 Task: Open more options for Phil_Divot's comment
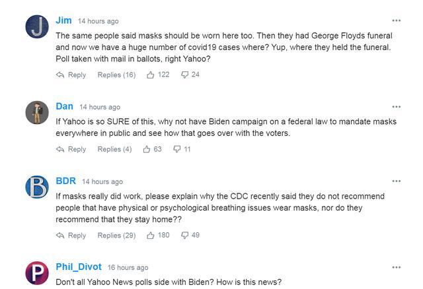coord(396,268)
